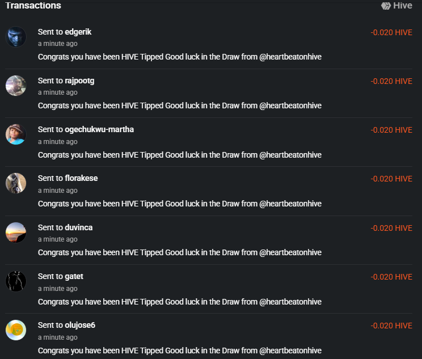Image resolution: width=422 pixels, height=359 pixels.
Task: Click the Transactions heading
Action: point(33,6)
